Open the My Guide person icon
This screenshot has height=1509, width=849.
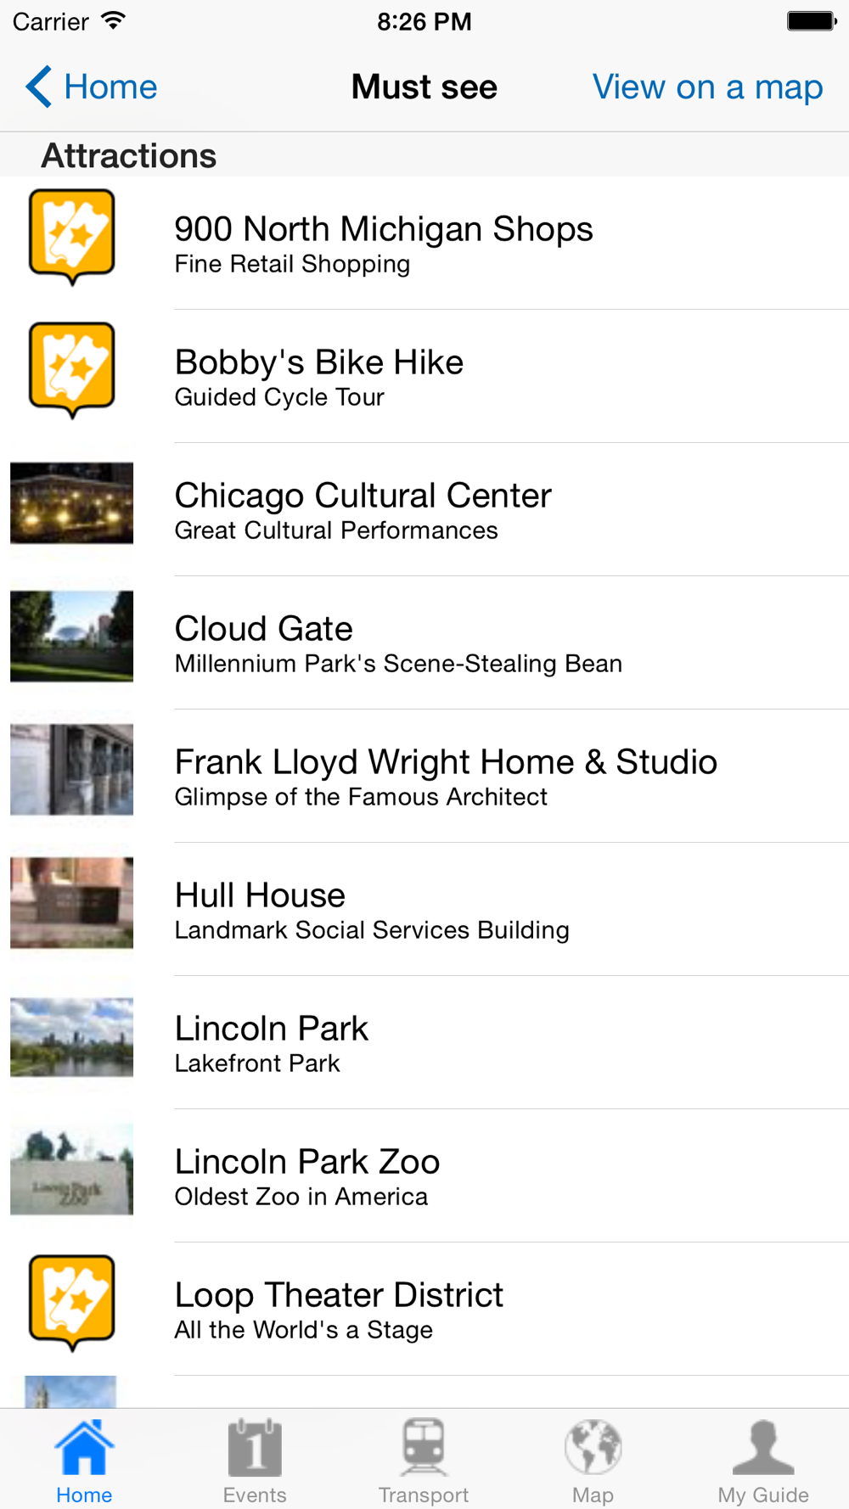[763, 1447]
